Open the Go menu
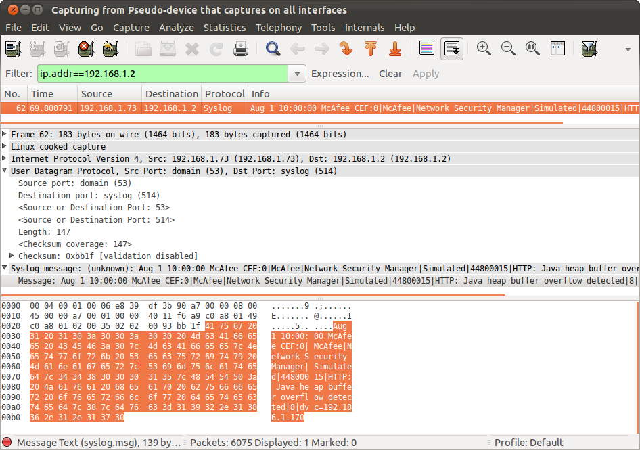The height and width of the screenshot is (450, 640). pyautogui.click(x=97, y=28)
